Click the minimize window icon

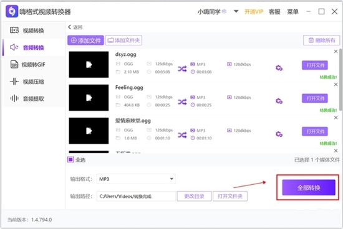click(309, 11)
